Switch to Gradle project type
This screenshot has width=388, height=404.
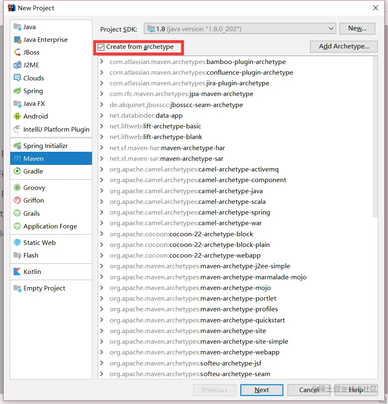tap(51, 171)
